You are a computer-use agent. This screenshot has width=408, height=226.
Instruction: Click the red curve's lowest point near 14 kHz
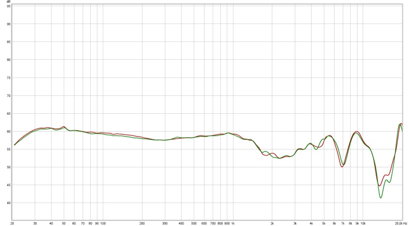pos(379,186)
